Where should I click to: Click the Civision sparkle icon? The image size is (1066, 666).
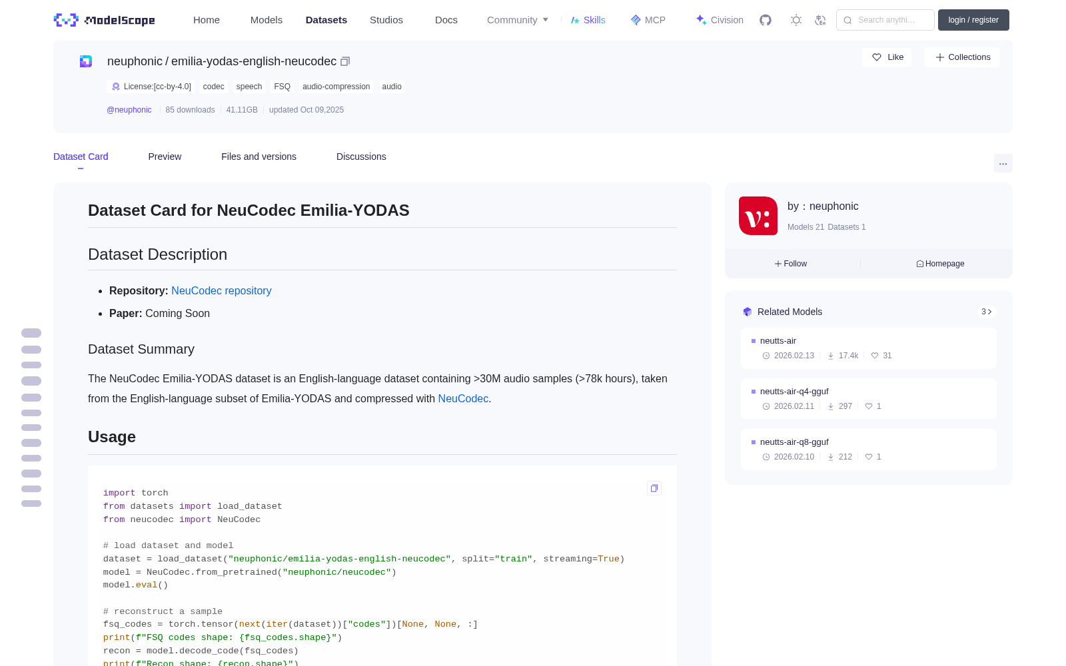[701, 20]
